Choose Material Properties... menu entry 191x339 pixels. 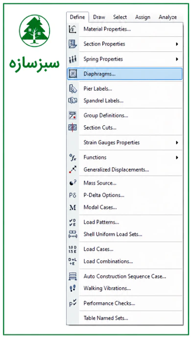[125, 29]
